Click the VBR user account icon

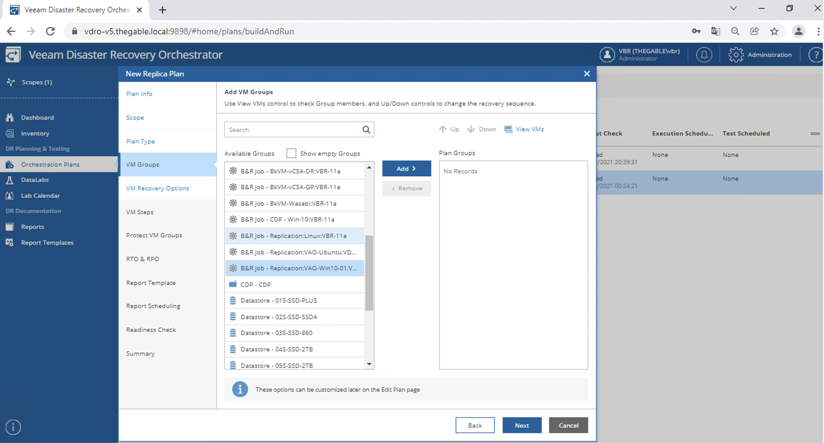pos(607,55)
